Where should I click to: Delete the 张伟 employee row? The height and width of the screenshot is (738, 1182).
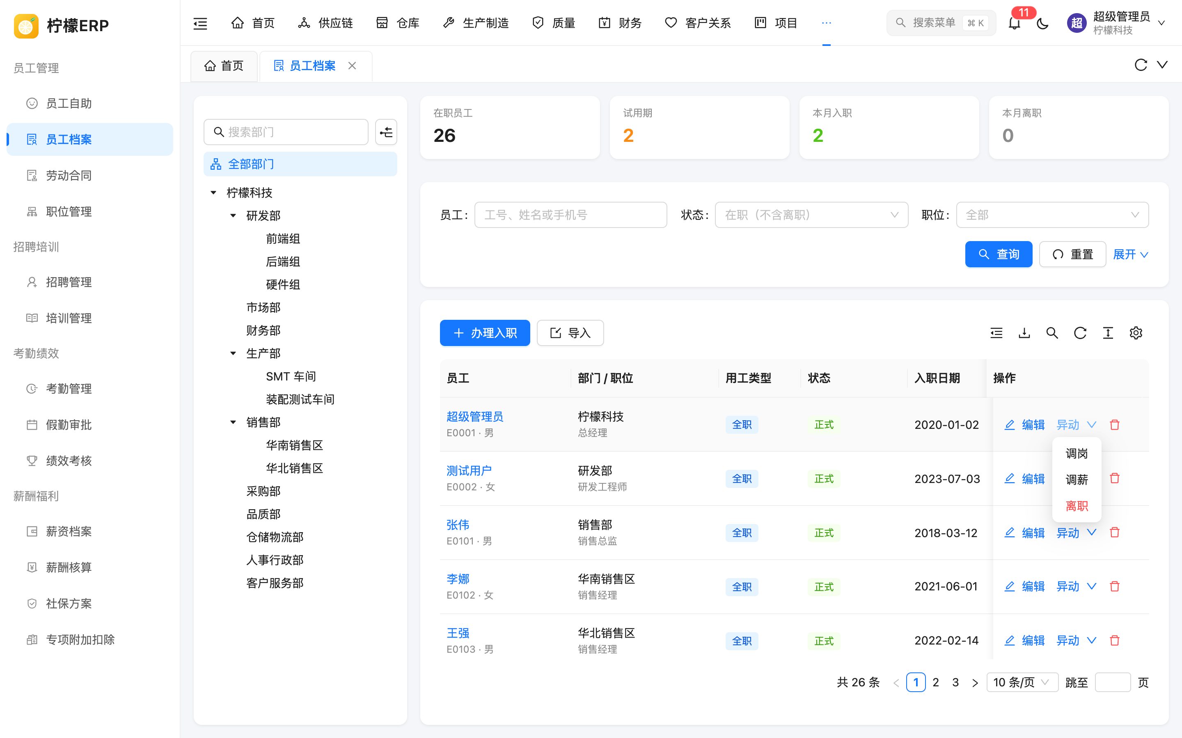(x=1115, y=533)
